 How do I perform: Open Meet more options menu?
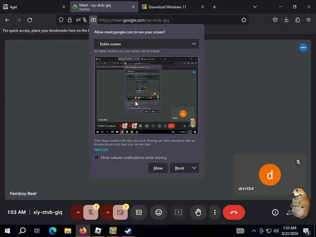point(215,212)
